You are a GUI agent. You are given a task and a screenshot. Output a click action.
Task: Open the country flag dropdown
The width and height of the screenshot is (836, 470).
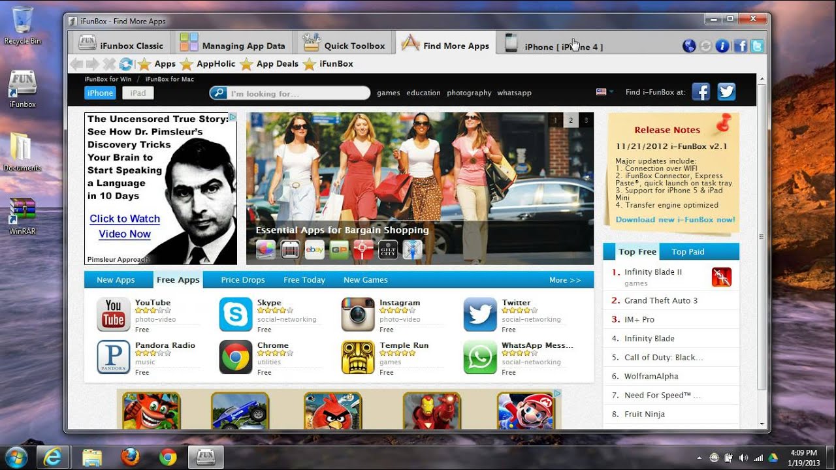pyautogui.click(x=605, y=92)
